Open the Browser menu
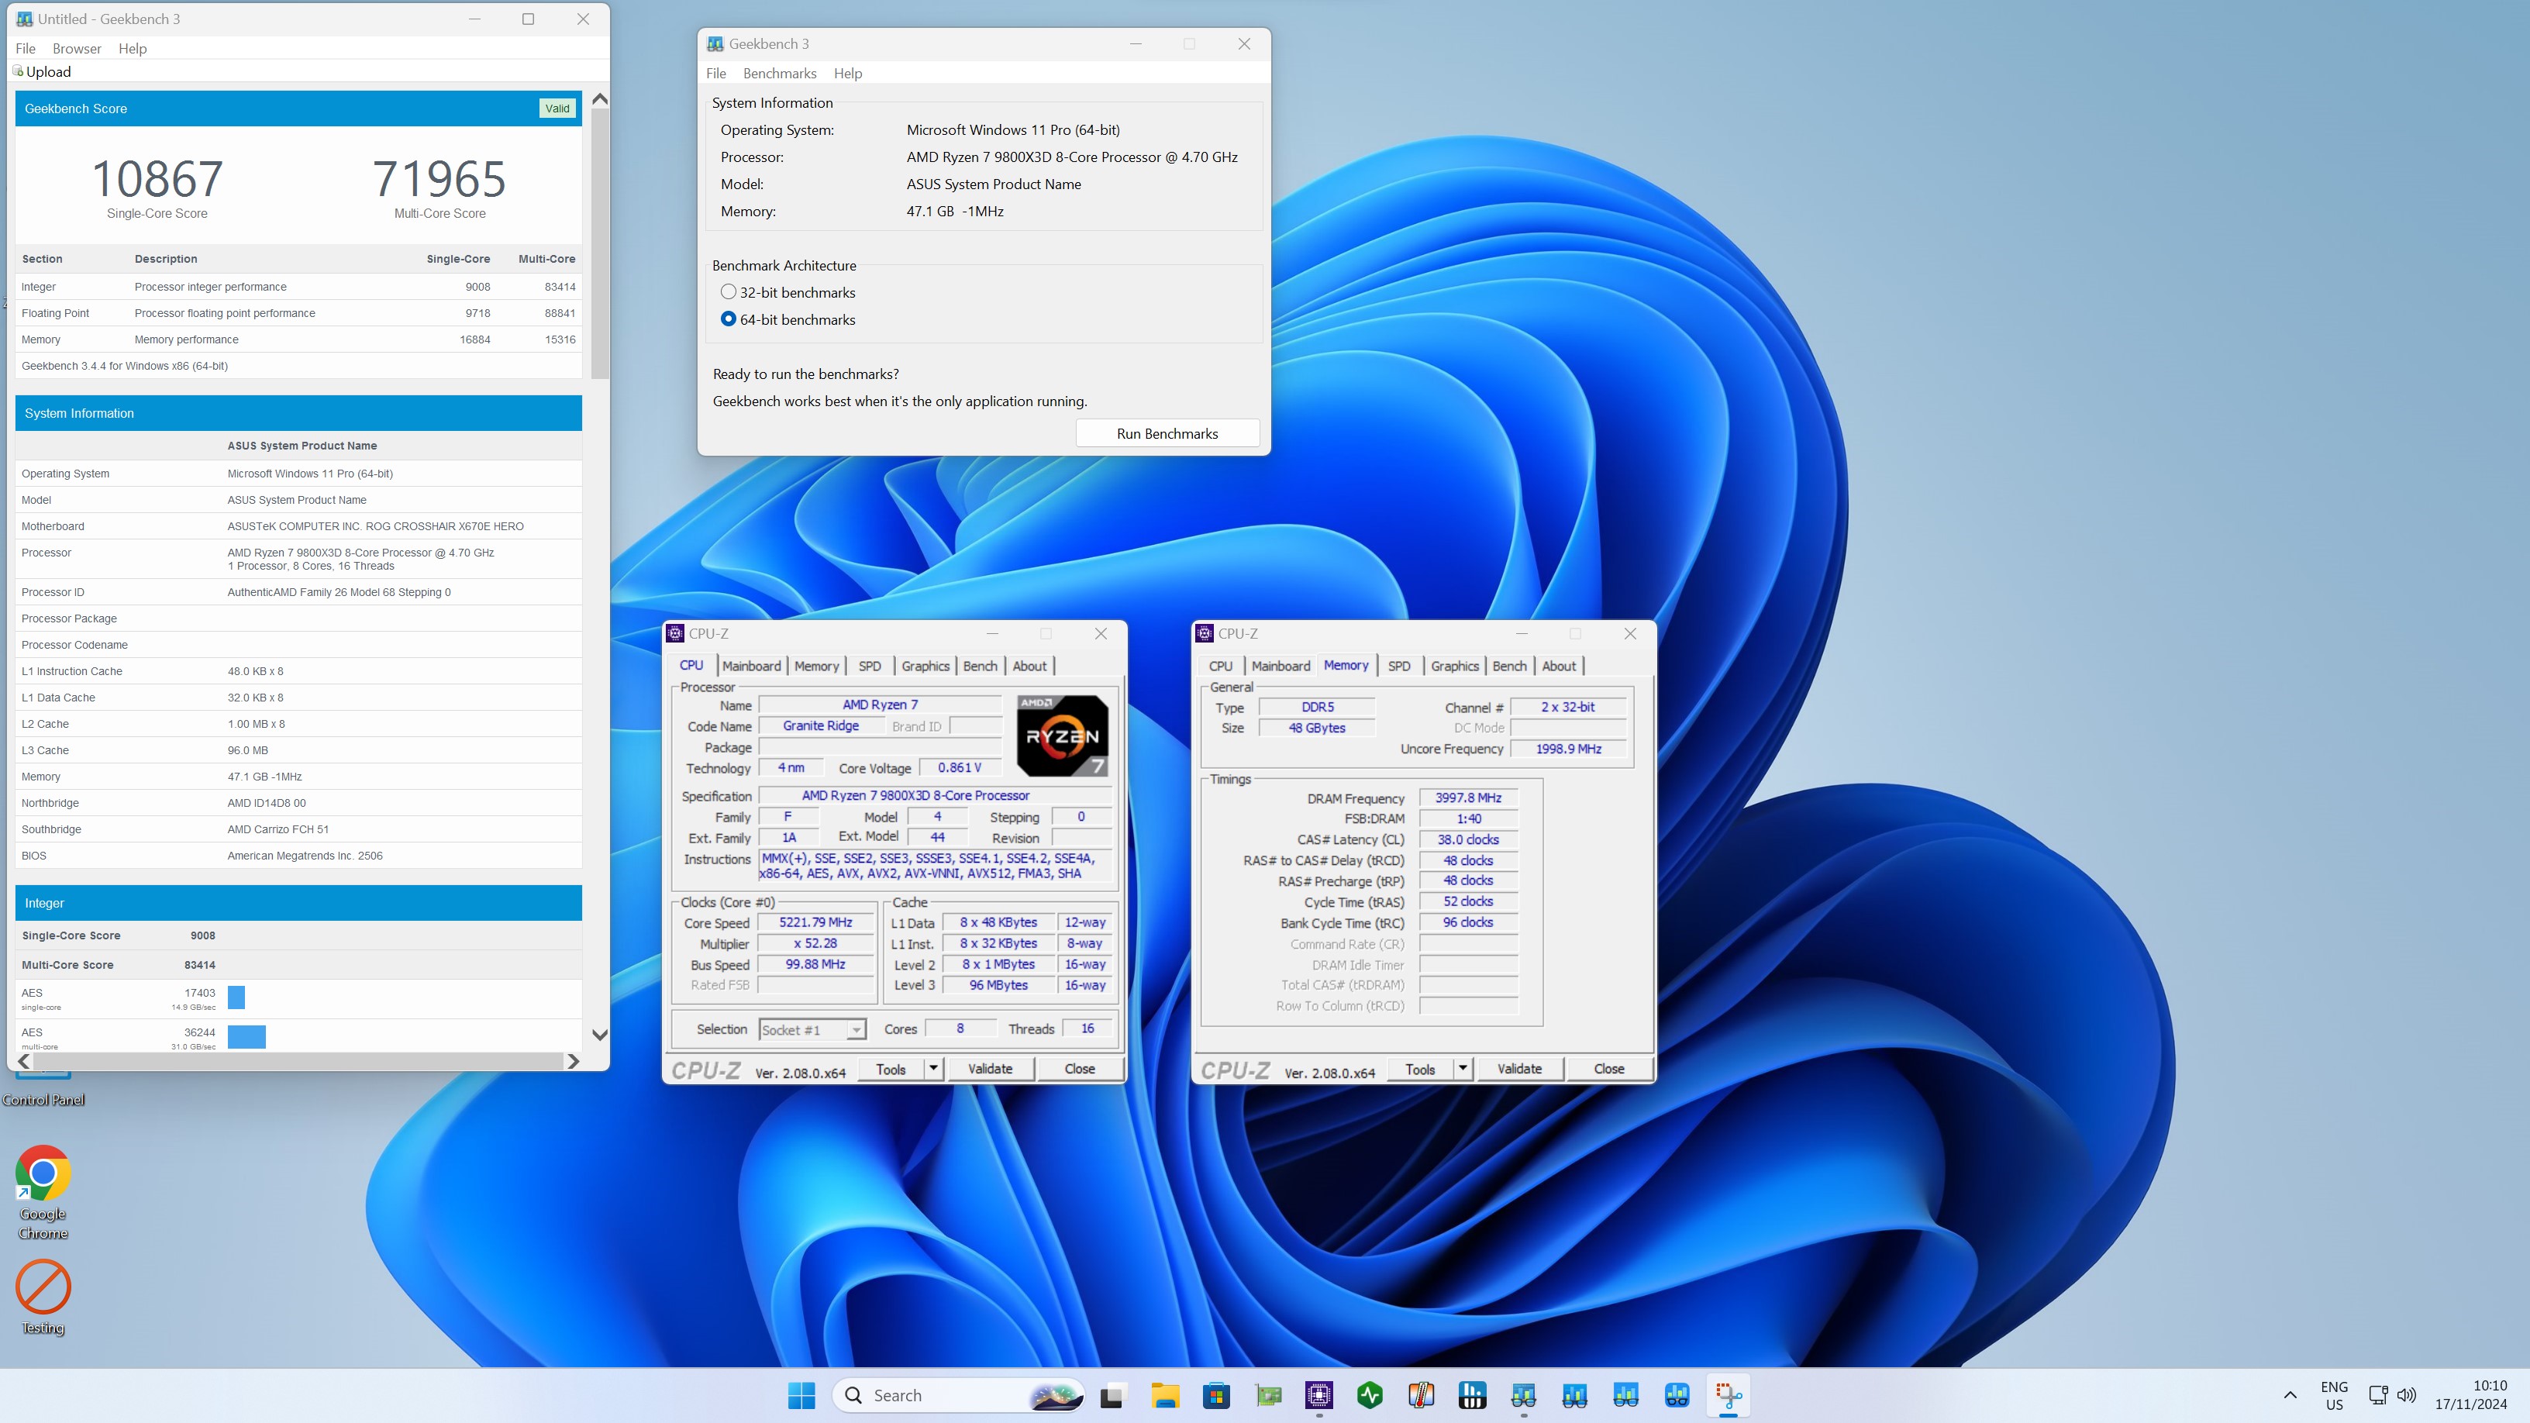The image size is (2530, 1423). (77, 48)
